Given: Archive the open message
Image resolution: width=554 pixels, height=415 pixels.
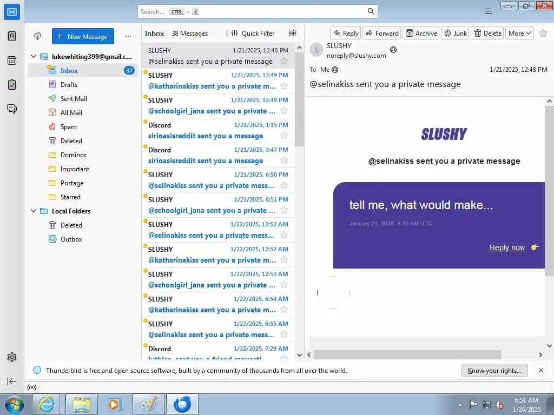Looking at the screenshot, I should tap(421, 33).
